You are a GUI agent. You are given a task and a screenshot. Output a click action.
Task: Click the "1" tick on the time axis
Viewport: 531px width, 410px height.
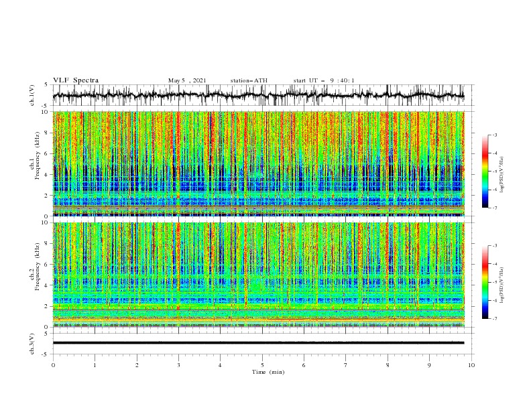click(95, 365)
